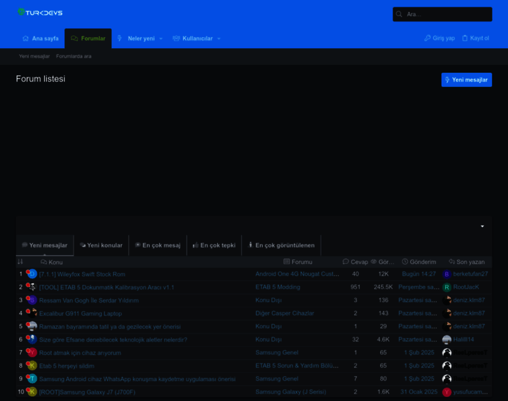Switch to Yeni konular tab
The height and width of the screenshot is (401, 508).
tap(102, 245)
